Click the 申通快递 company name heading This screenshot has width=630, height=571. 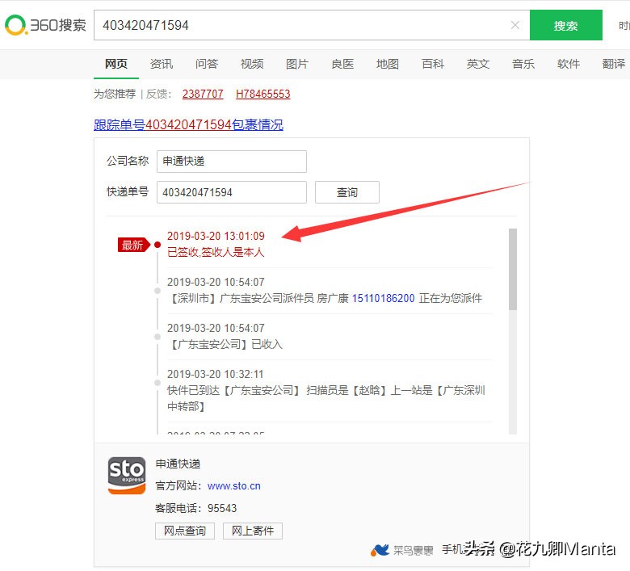point(178,464)
